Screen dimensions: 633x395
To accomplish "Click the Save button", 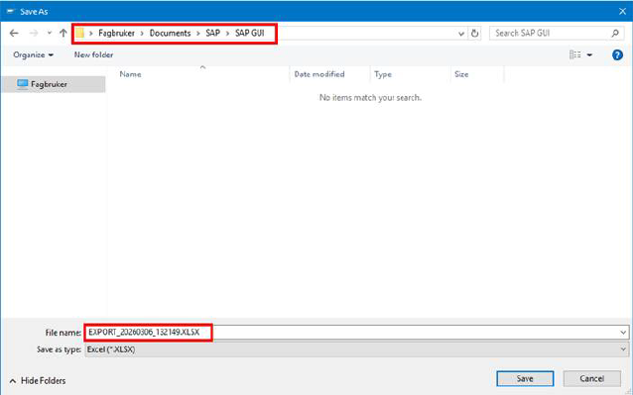I will (x=525, y=378).
